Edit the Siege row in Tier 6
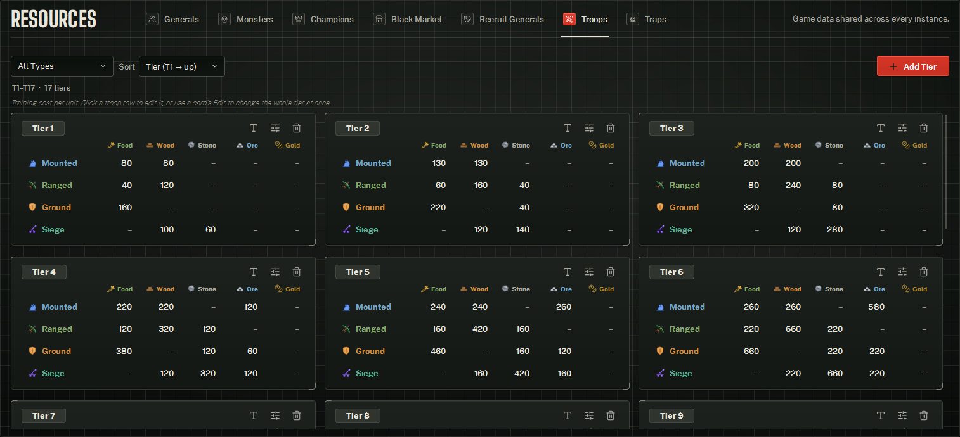The height and width of the screenshot is (437, 960). [790, 374]
